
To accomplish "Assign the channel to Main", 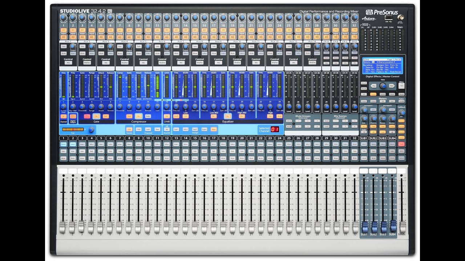I will [x=214, y=129].
